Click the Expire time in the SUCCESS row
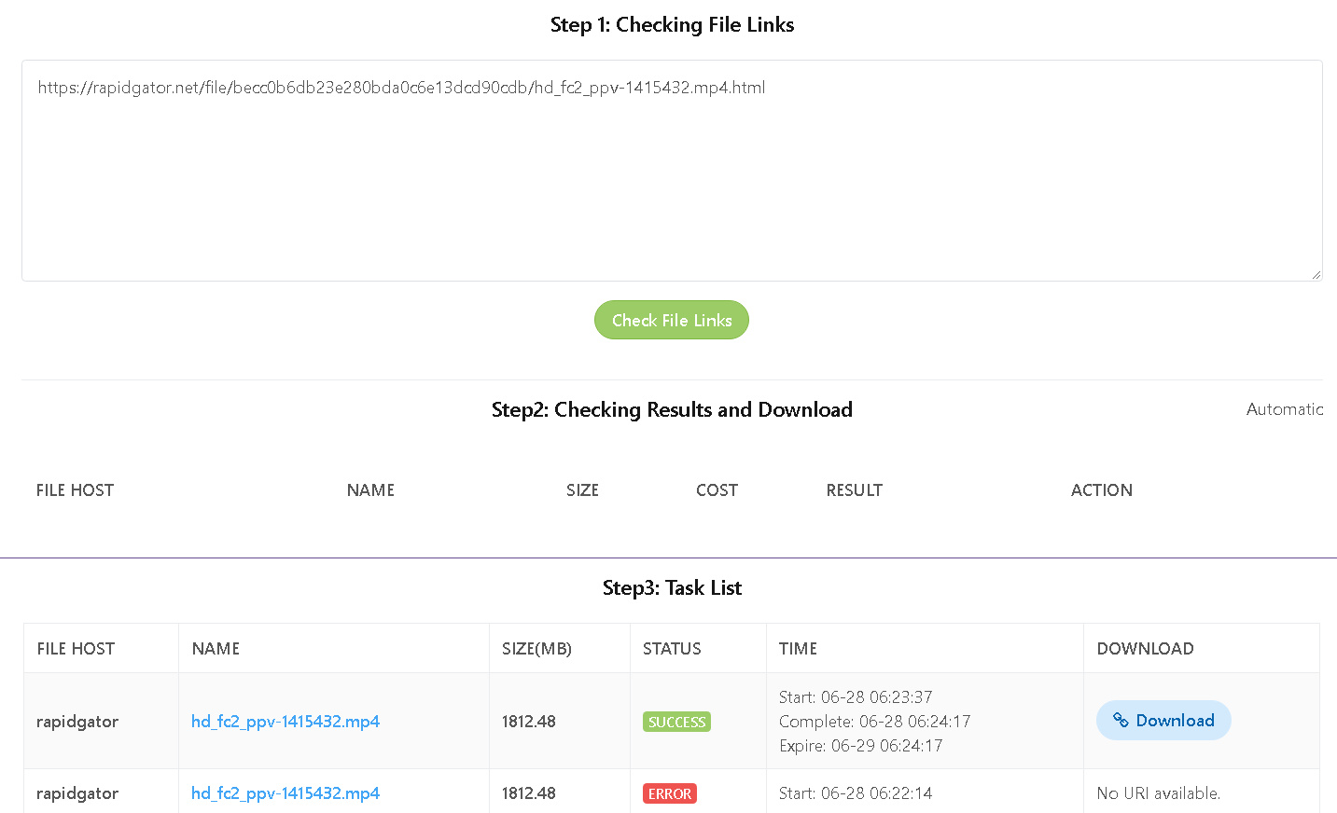1337x813 pixels. (x=860, y=746)
